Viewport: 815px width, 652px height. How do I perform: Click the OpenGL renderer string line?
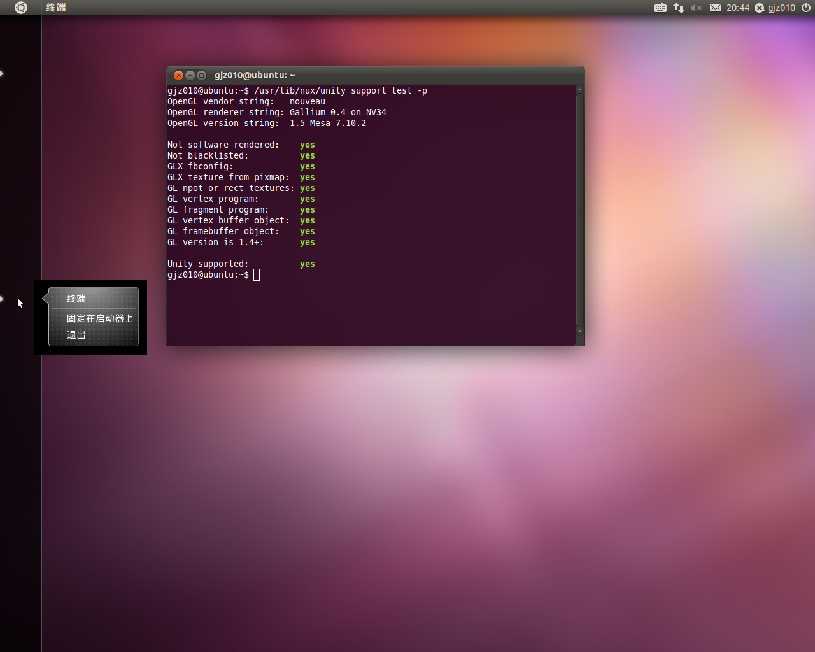277,113
